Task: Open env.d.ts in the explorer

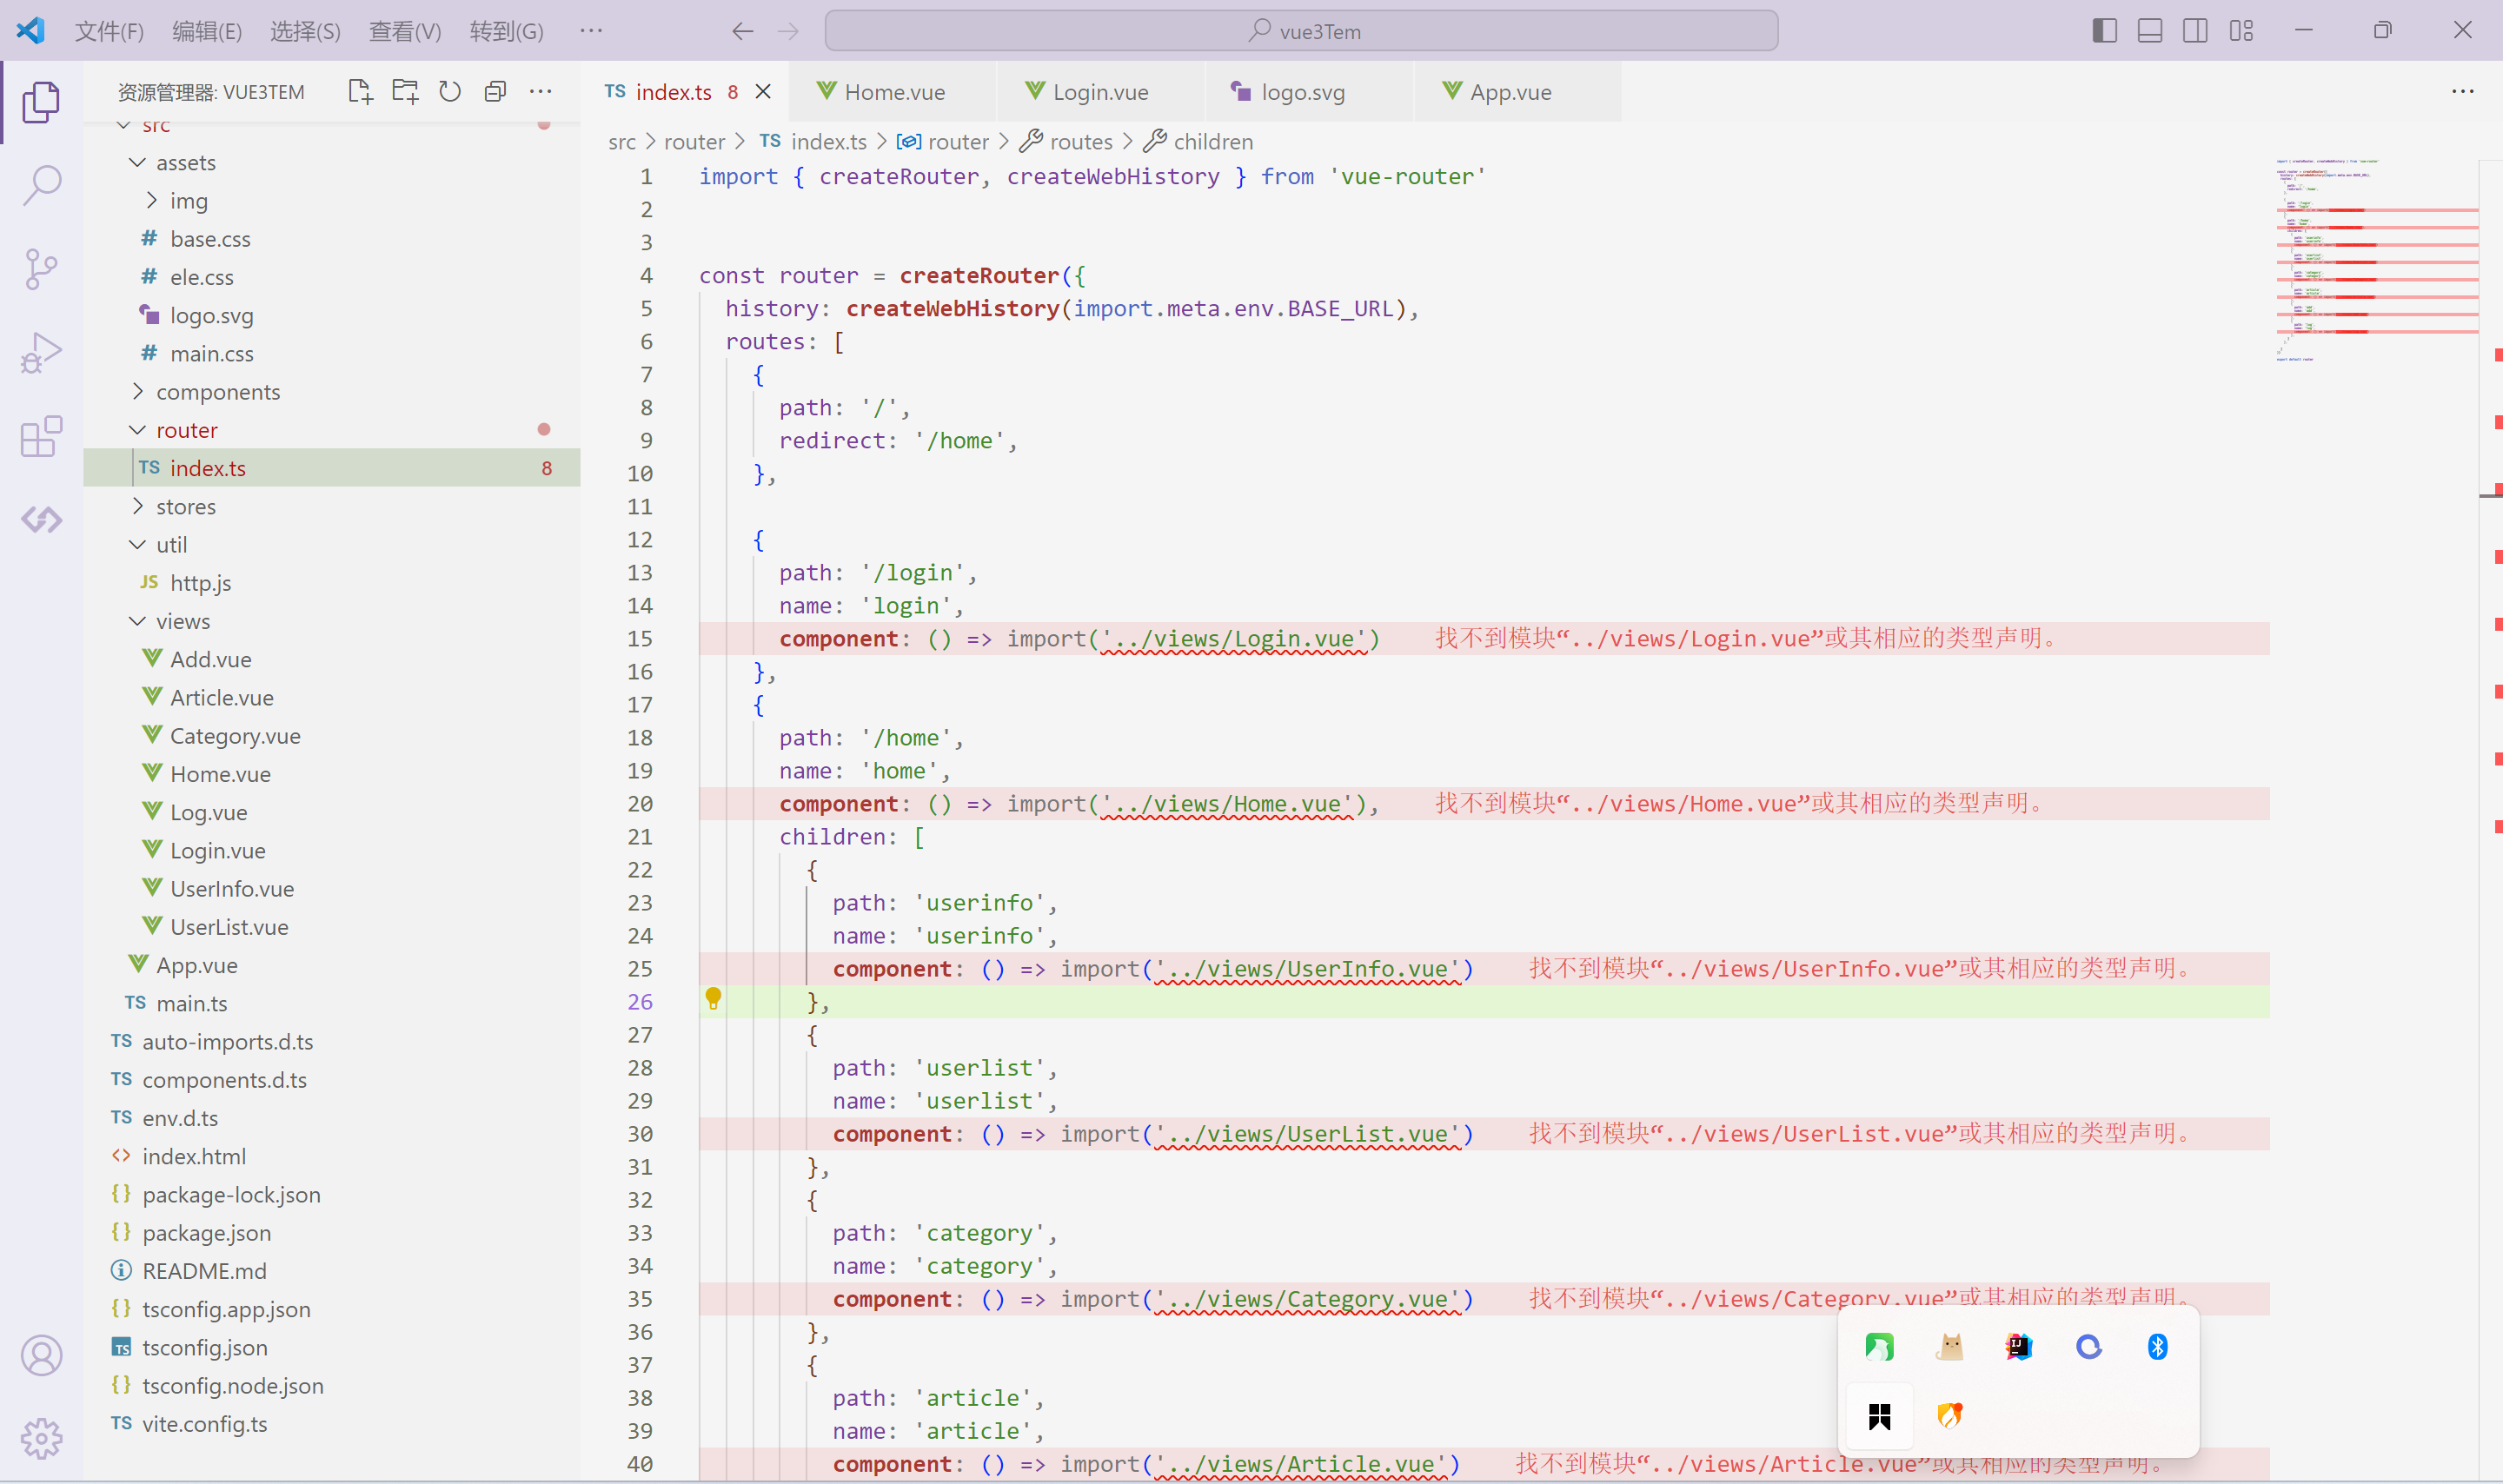Action: pyautogui.click(x=332, y=1118)
